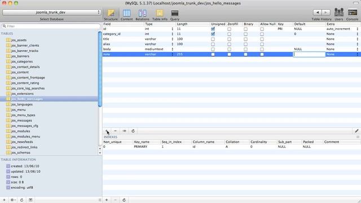Open Type dropdown for title field
The width and height of the screenshot is (361, 203).
click(172, 39)
